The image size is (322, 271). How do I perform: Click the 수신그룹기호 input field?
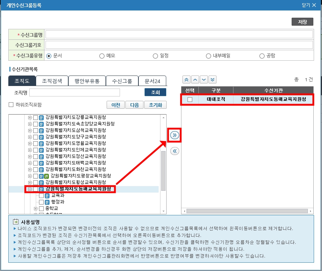pyautogui.click(x=179, y=45)
